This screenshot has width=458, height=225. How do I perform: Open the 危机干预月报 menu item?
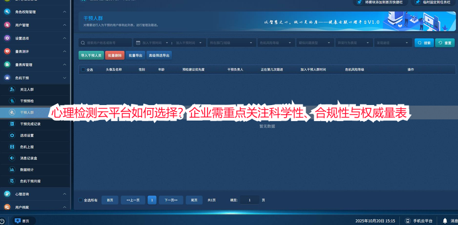[x=35, y=181]
